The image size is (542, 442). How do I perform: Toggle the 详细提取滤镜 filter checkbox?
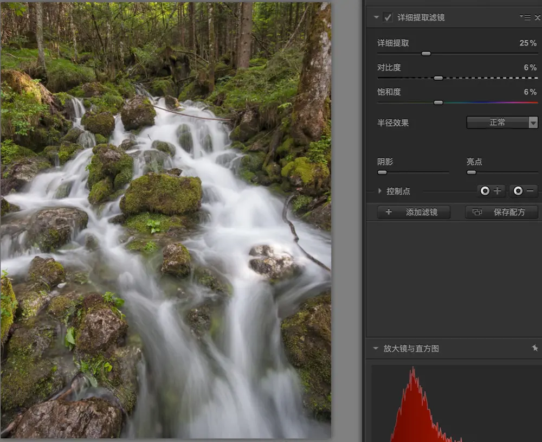point(388,17)
